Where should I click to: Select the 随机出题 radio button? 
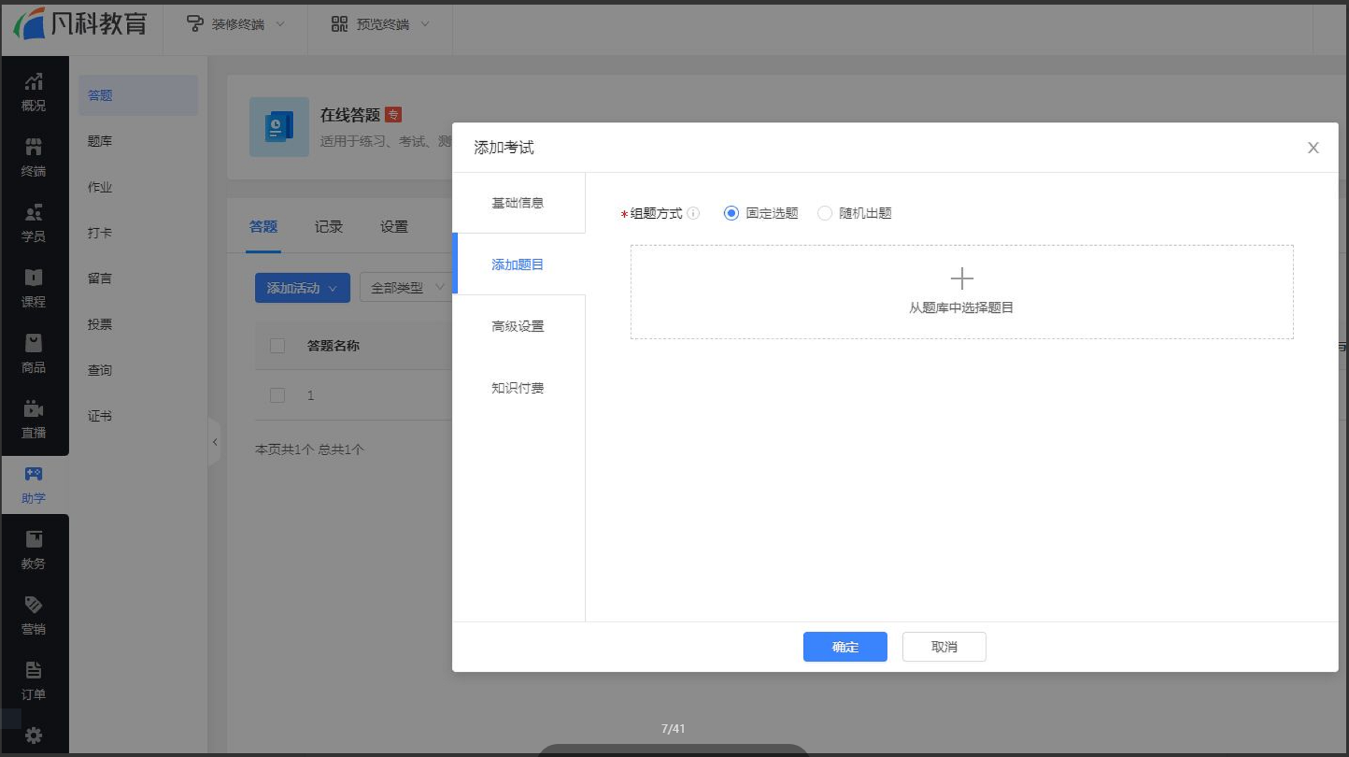824,213
